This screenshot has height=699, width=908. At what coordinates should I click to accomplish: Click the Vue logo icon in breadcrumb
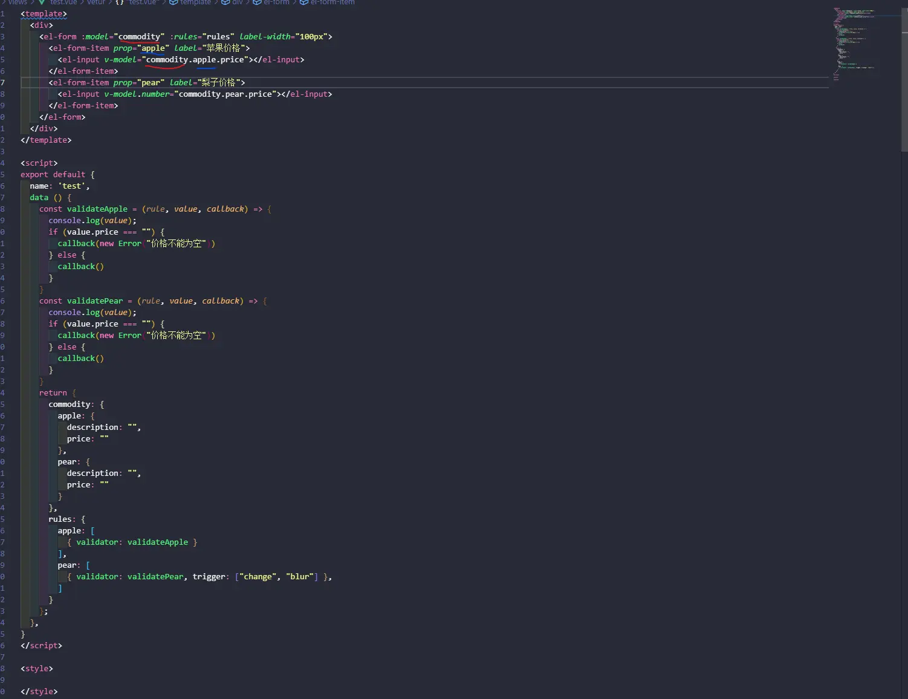coord(42,2)
